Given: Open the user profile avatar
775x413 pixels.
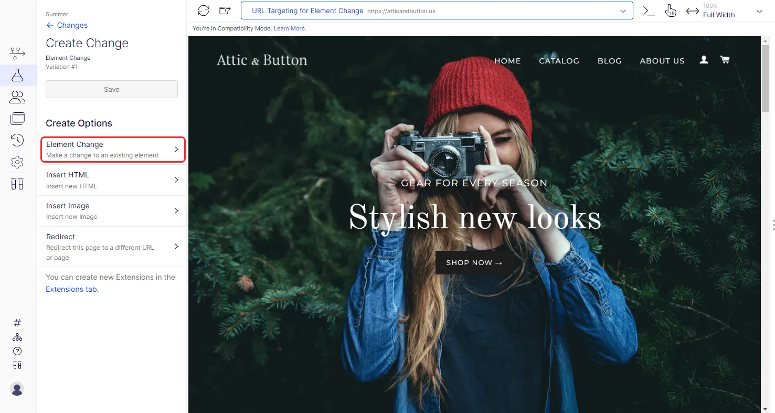Looking at the screenshot, I should [x=17, y=389].
